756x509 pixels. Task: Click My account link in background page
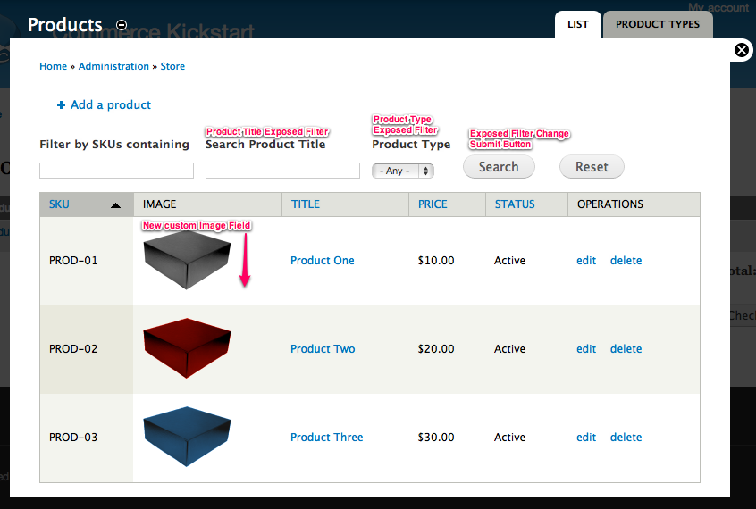pos(718,7)
